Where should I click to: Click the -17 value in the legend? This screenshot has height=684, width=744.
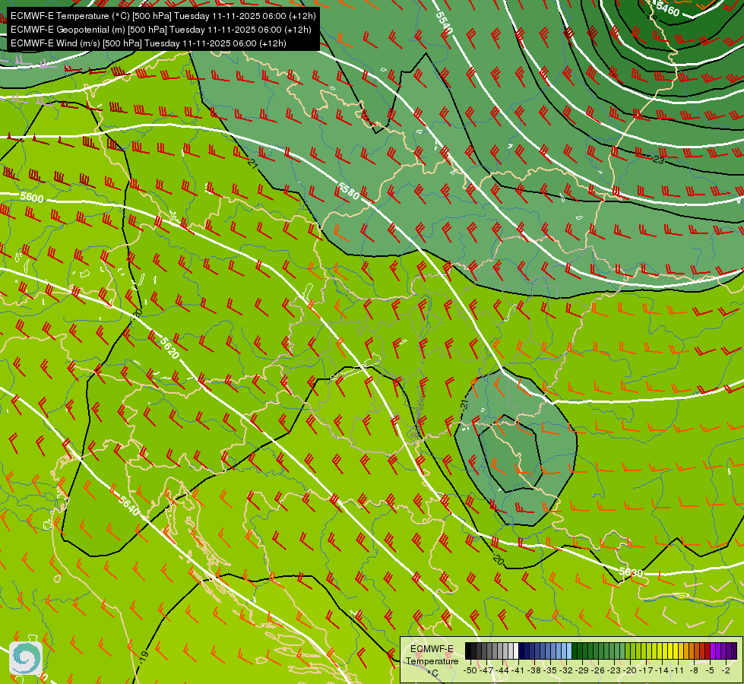pos(646,670)
